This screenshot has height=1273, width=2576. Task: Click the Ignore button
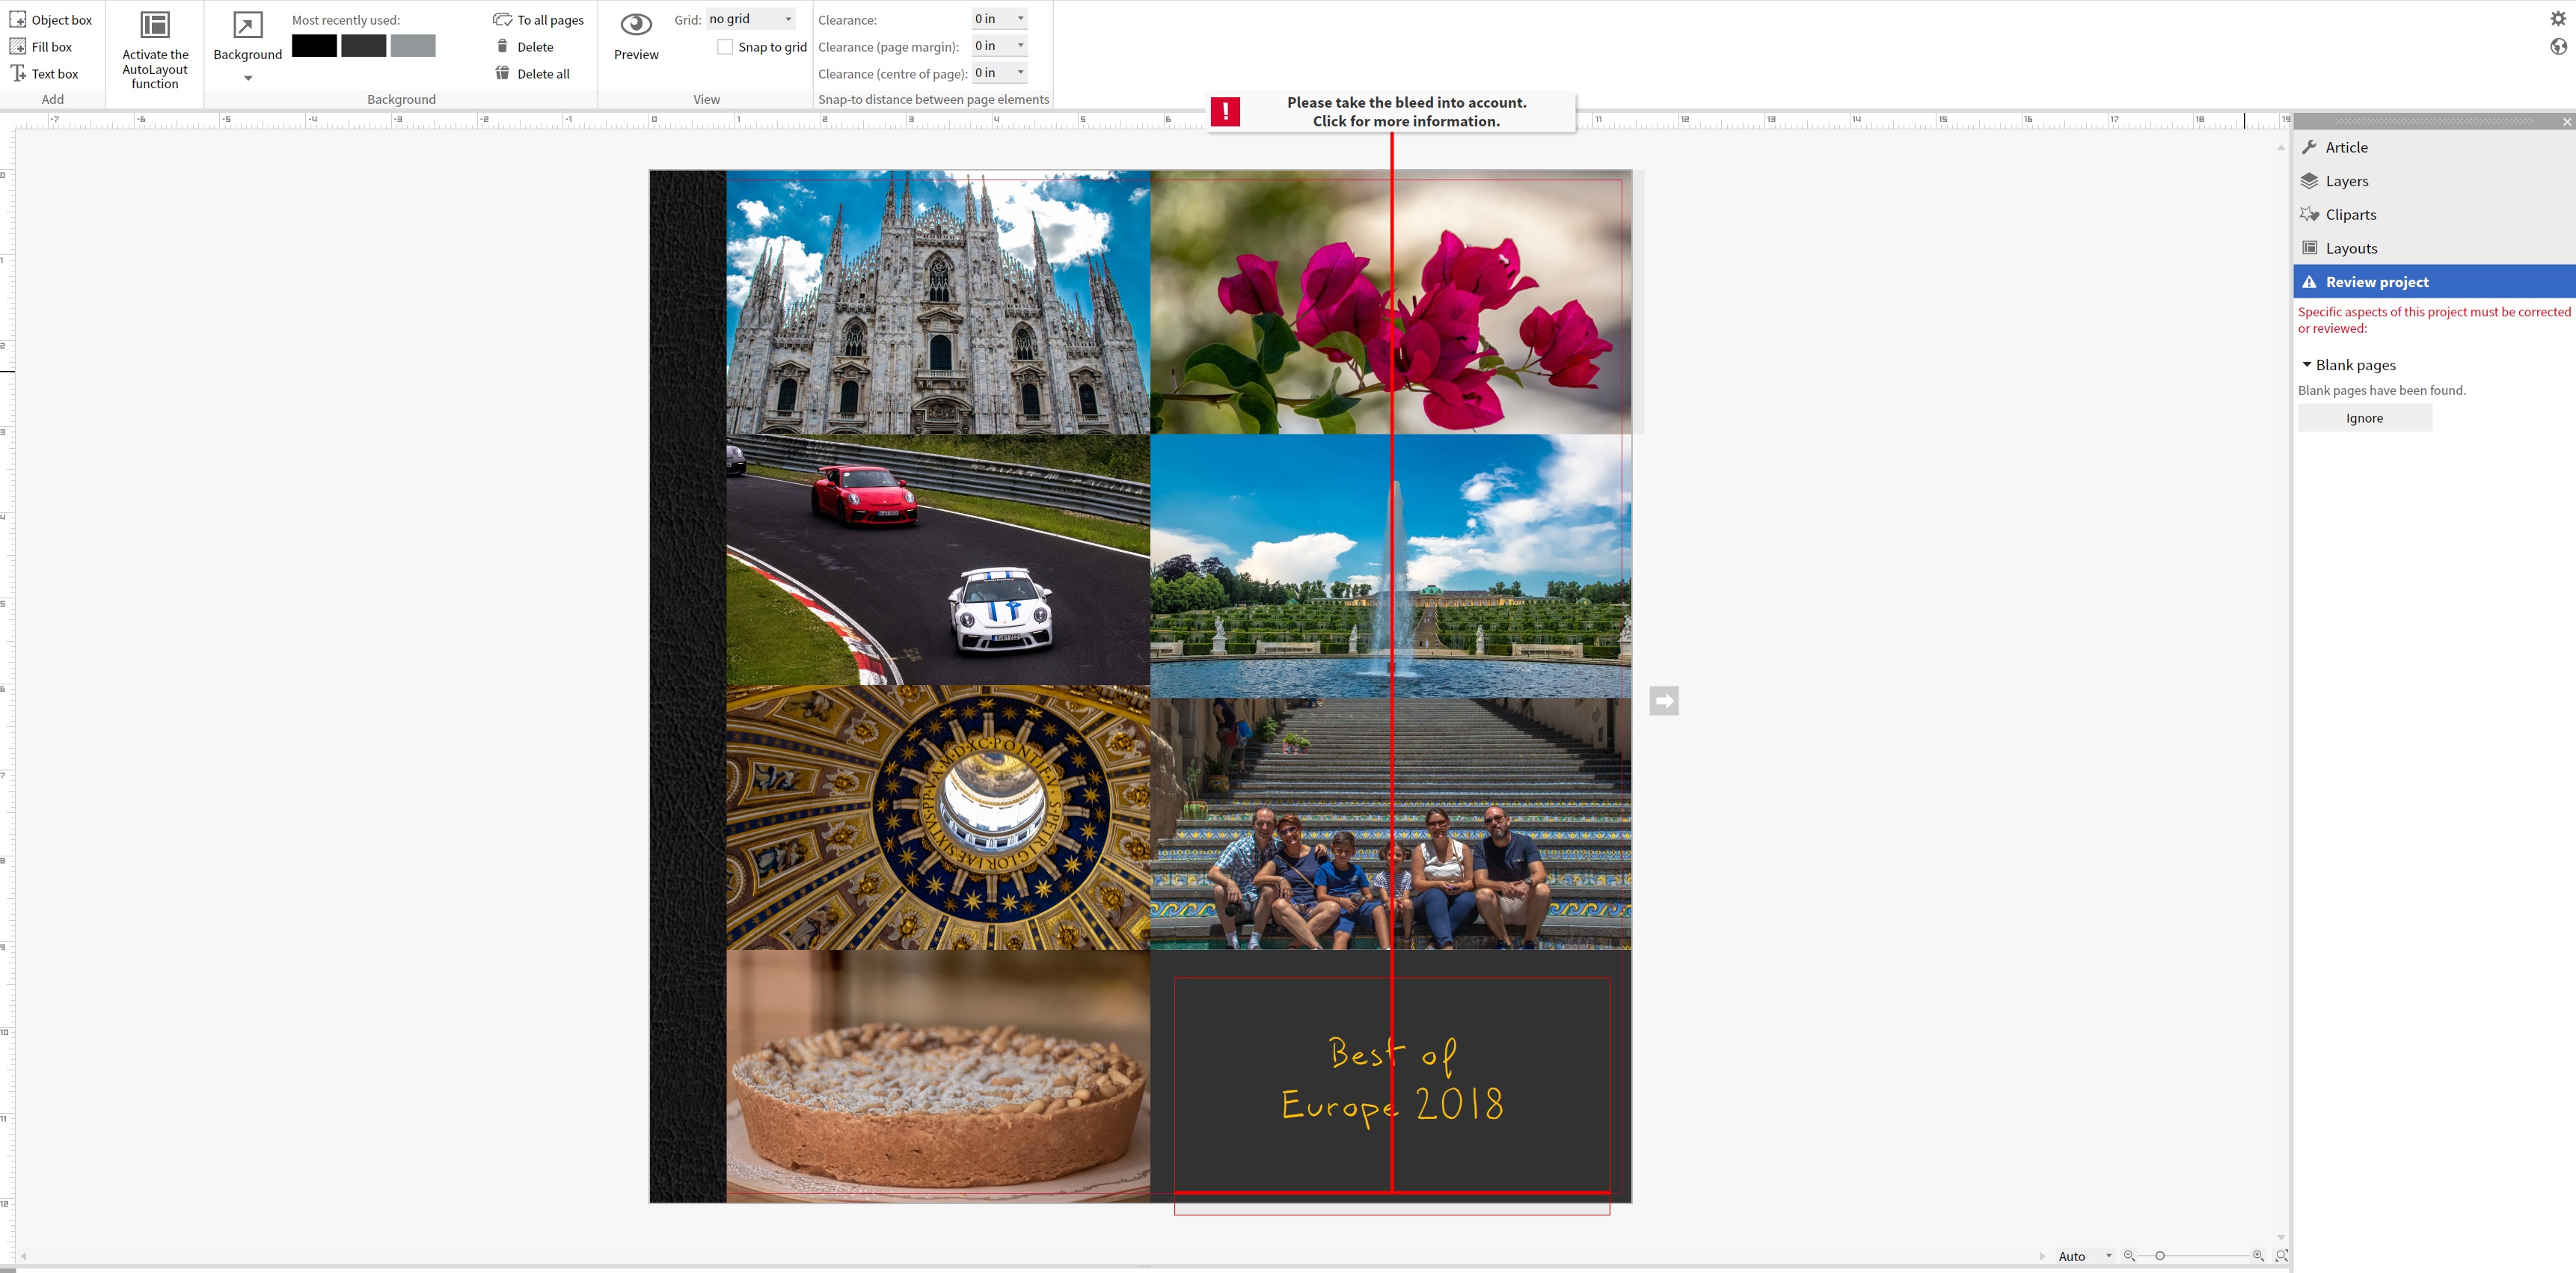[x=2364, y=418]
